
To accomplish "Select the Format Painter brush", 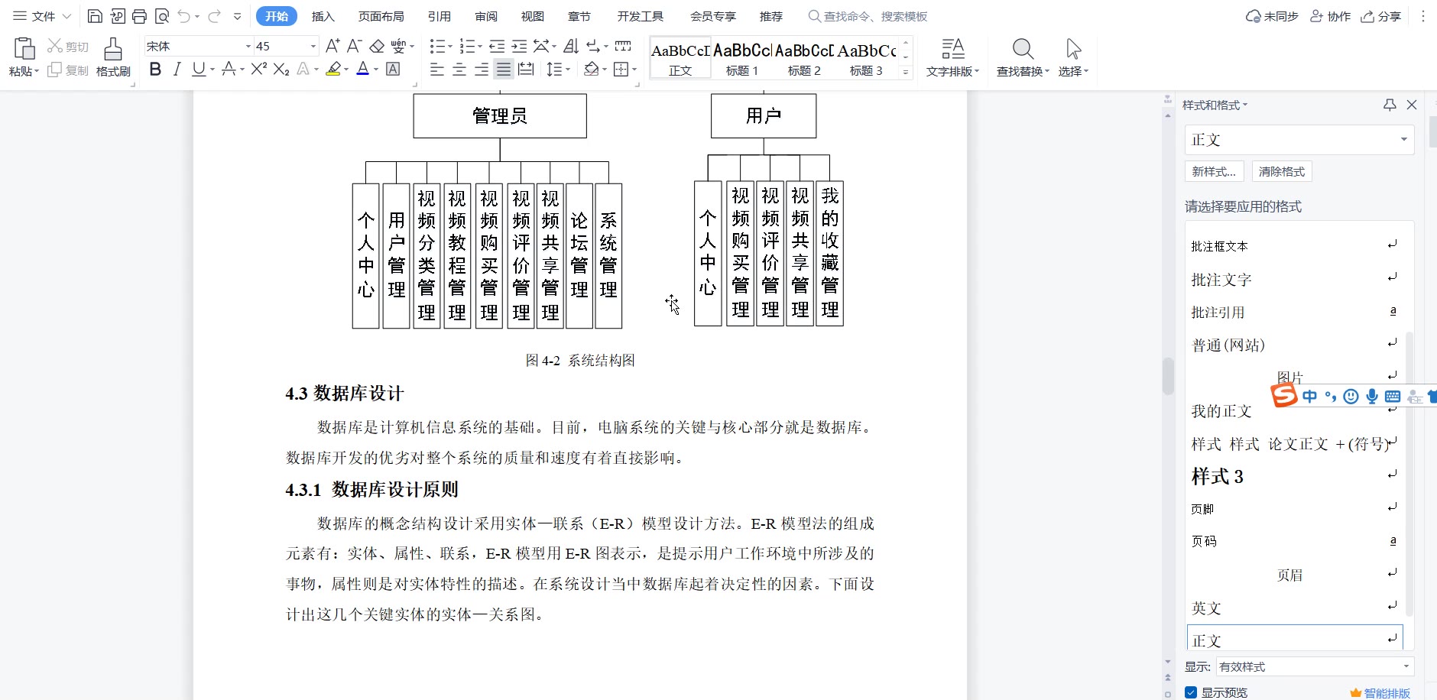I will [x=113, y=49].
